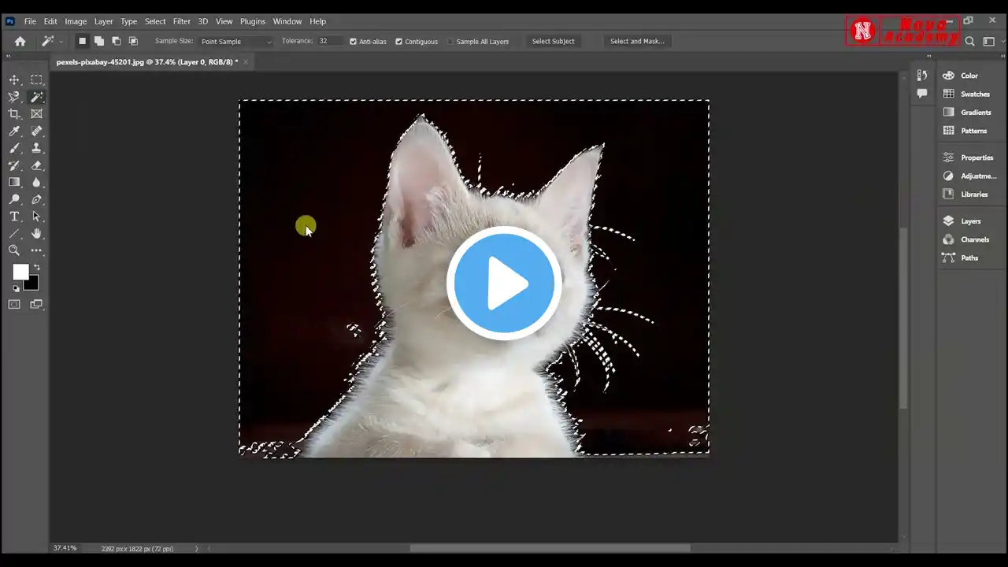Enable Sample All Layers checkbox
1008x567 pixels.
(x=450, y=42)
